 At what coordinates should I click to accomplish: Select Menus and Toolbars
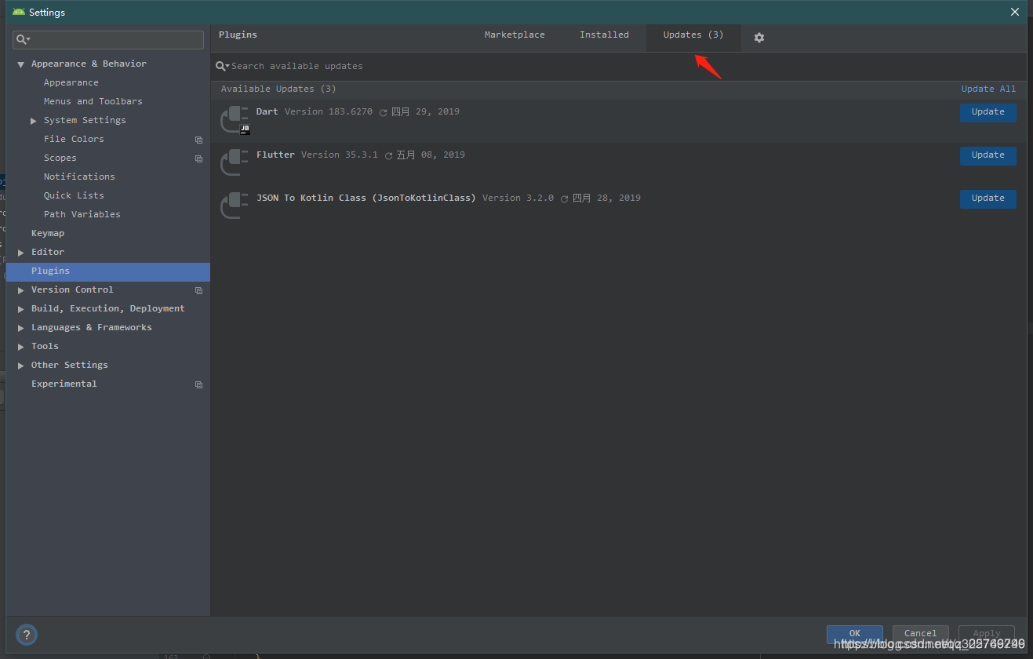tap(93, 102)
